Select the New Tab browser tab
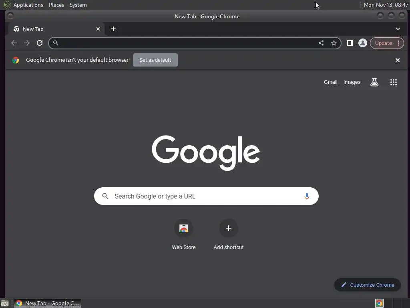The width and height of the screenshot is (410, 308). point(56,29)
